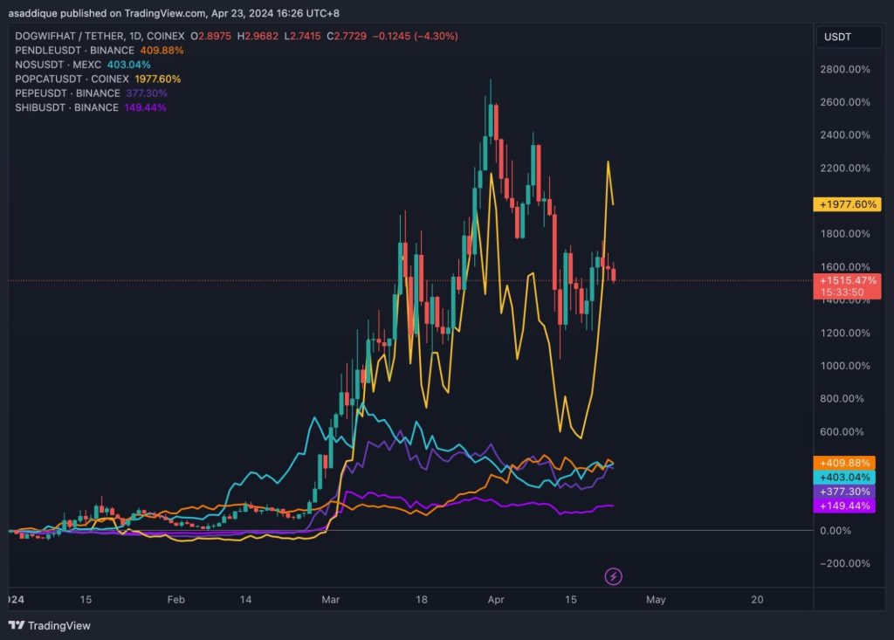Click the red +1515.47% price label

[846, 281]
